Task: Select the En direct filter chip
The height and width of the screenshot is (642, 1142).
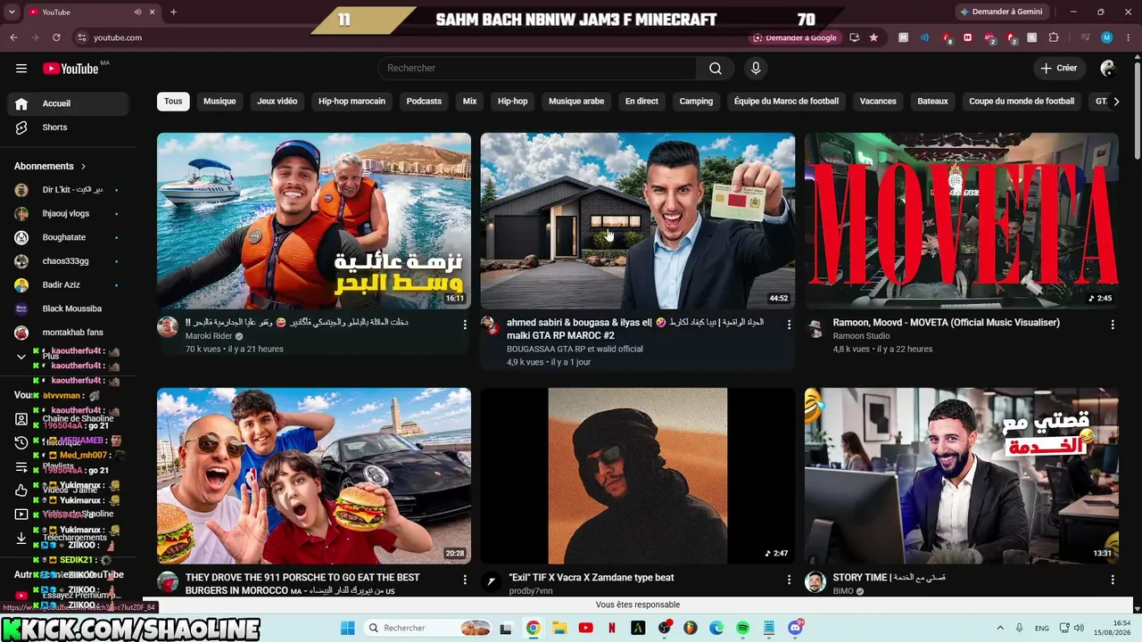Action: pyautogui.click(x=641, y=102)
